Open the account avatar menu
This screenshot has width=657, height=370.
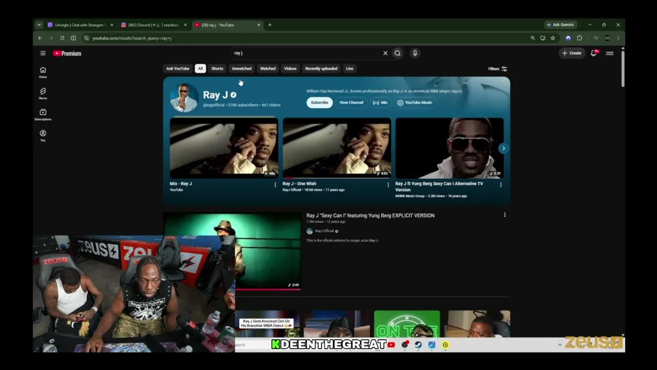click(610, 53)
